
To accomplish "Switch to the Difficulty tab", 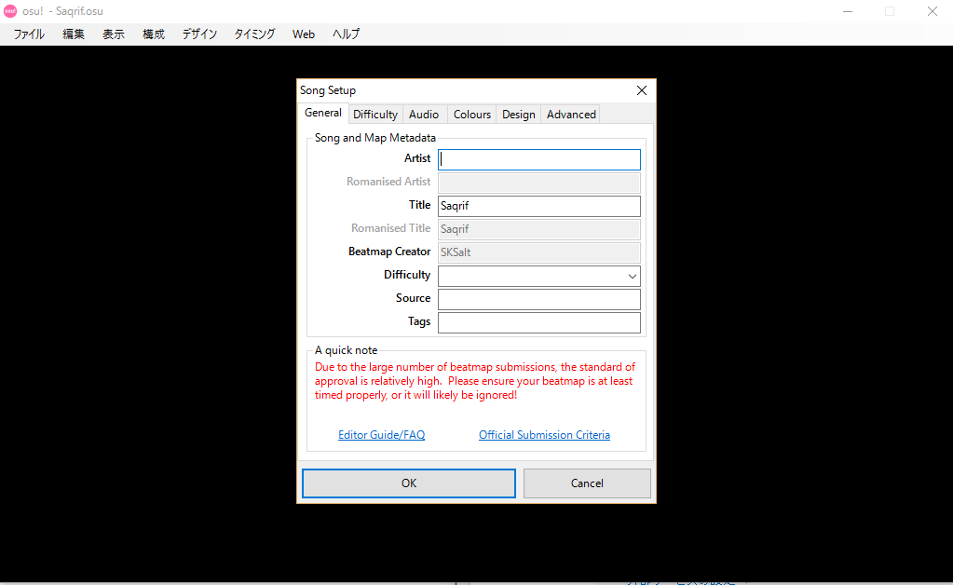I will tap(375, 115).
